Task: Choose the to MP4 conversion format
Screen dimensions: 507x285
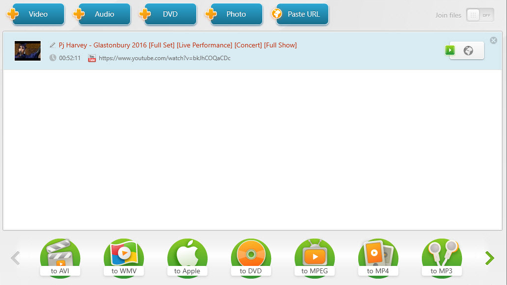Action: [378, 258]
